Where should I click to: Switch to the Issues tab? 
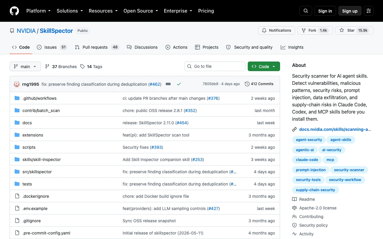[x=52, y=47]
